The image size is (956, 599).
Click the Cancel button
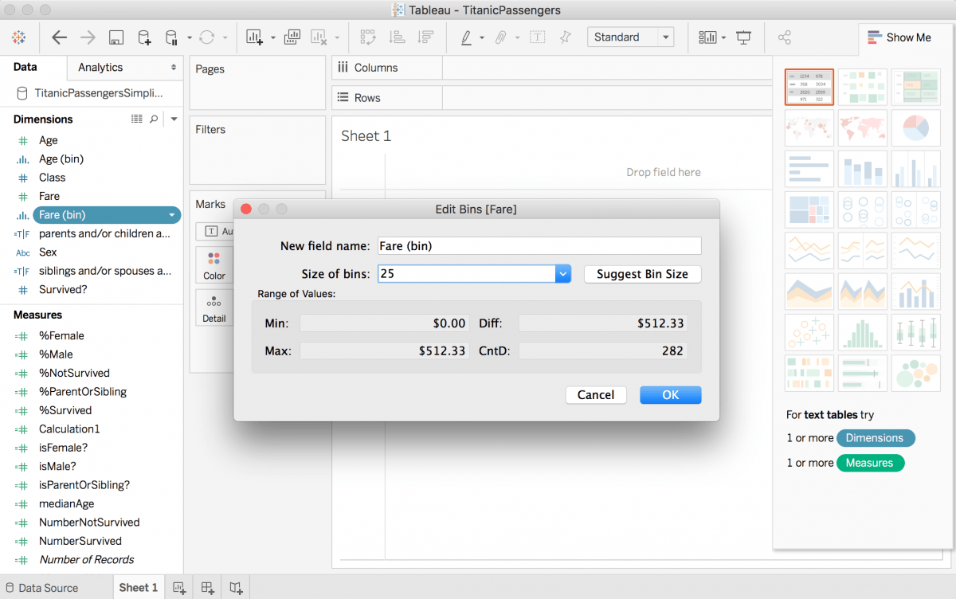pos(596,395)
